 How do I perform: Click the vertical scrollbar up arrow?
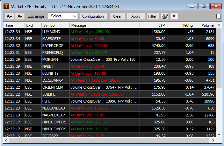coord(219,25)
